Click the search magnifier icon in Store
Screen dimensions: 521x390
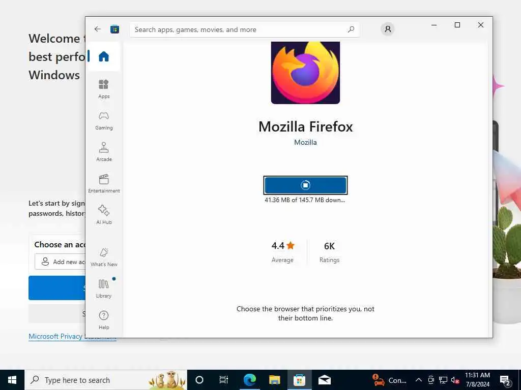pos(351,29)
